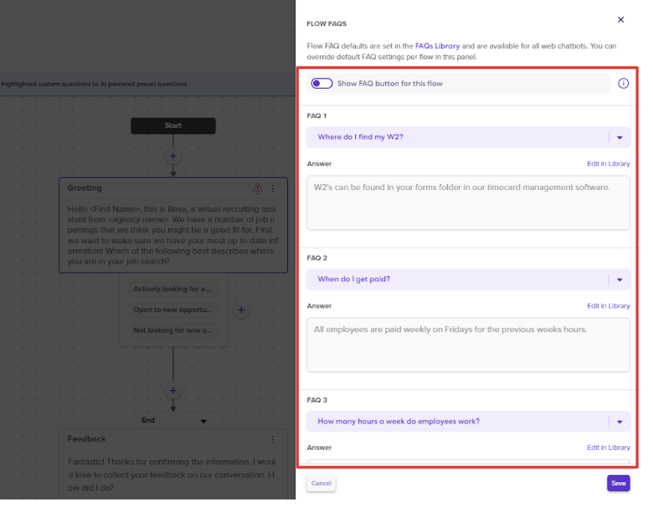
Task: Select the Open to new opportu... option
Action: click(172, 310)
